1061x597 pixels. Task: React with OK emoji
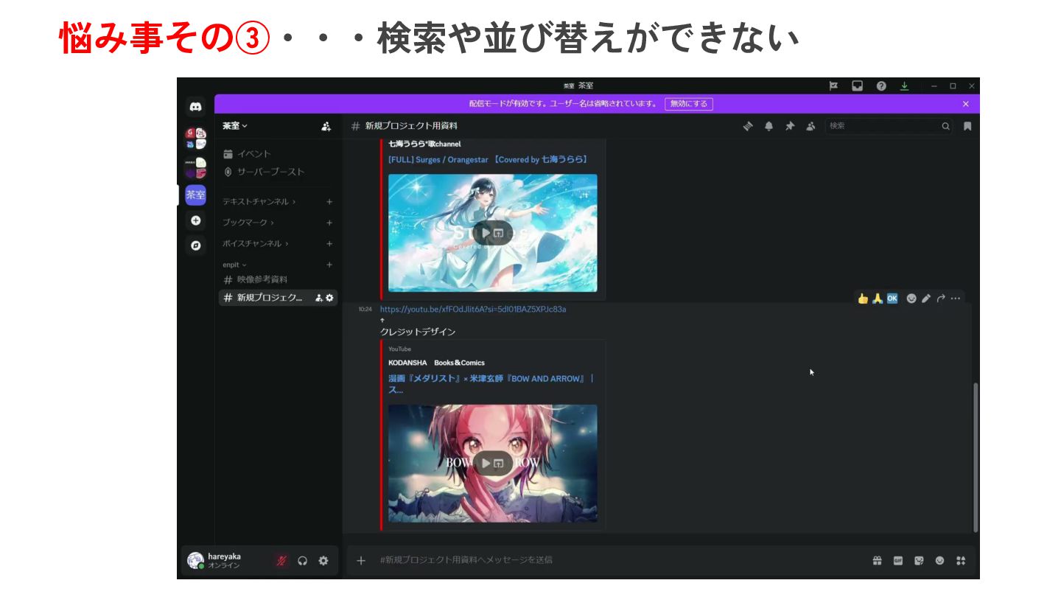point(892,298)
